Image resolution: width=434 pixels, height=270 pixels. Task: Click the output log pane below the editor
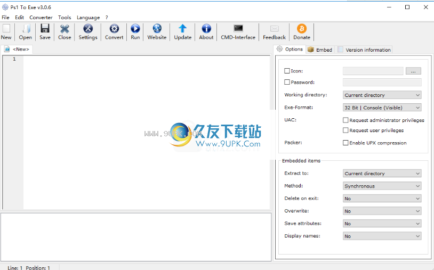(136, 237)
